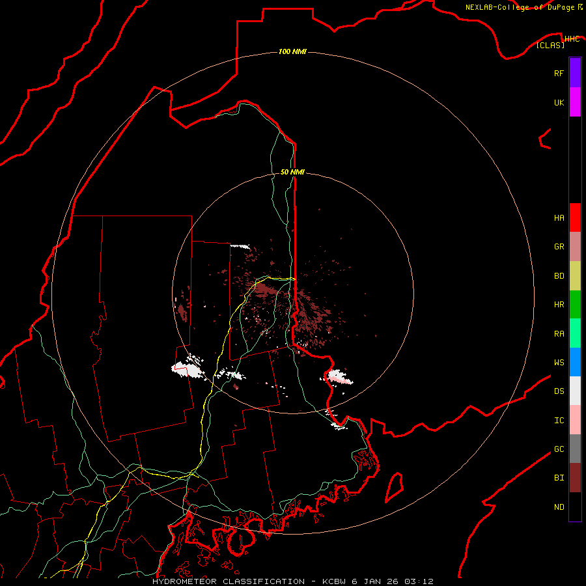Viewport: 586px width, 586px height.
Task: Click the brown BI legend swatch
Action: coord(575,478)
